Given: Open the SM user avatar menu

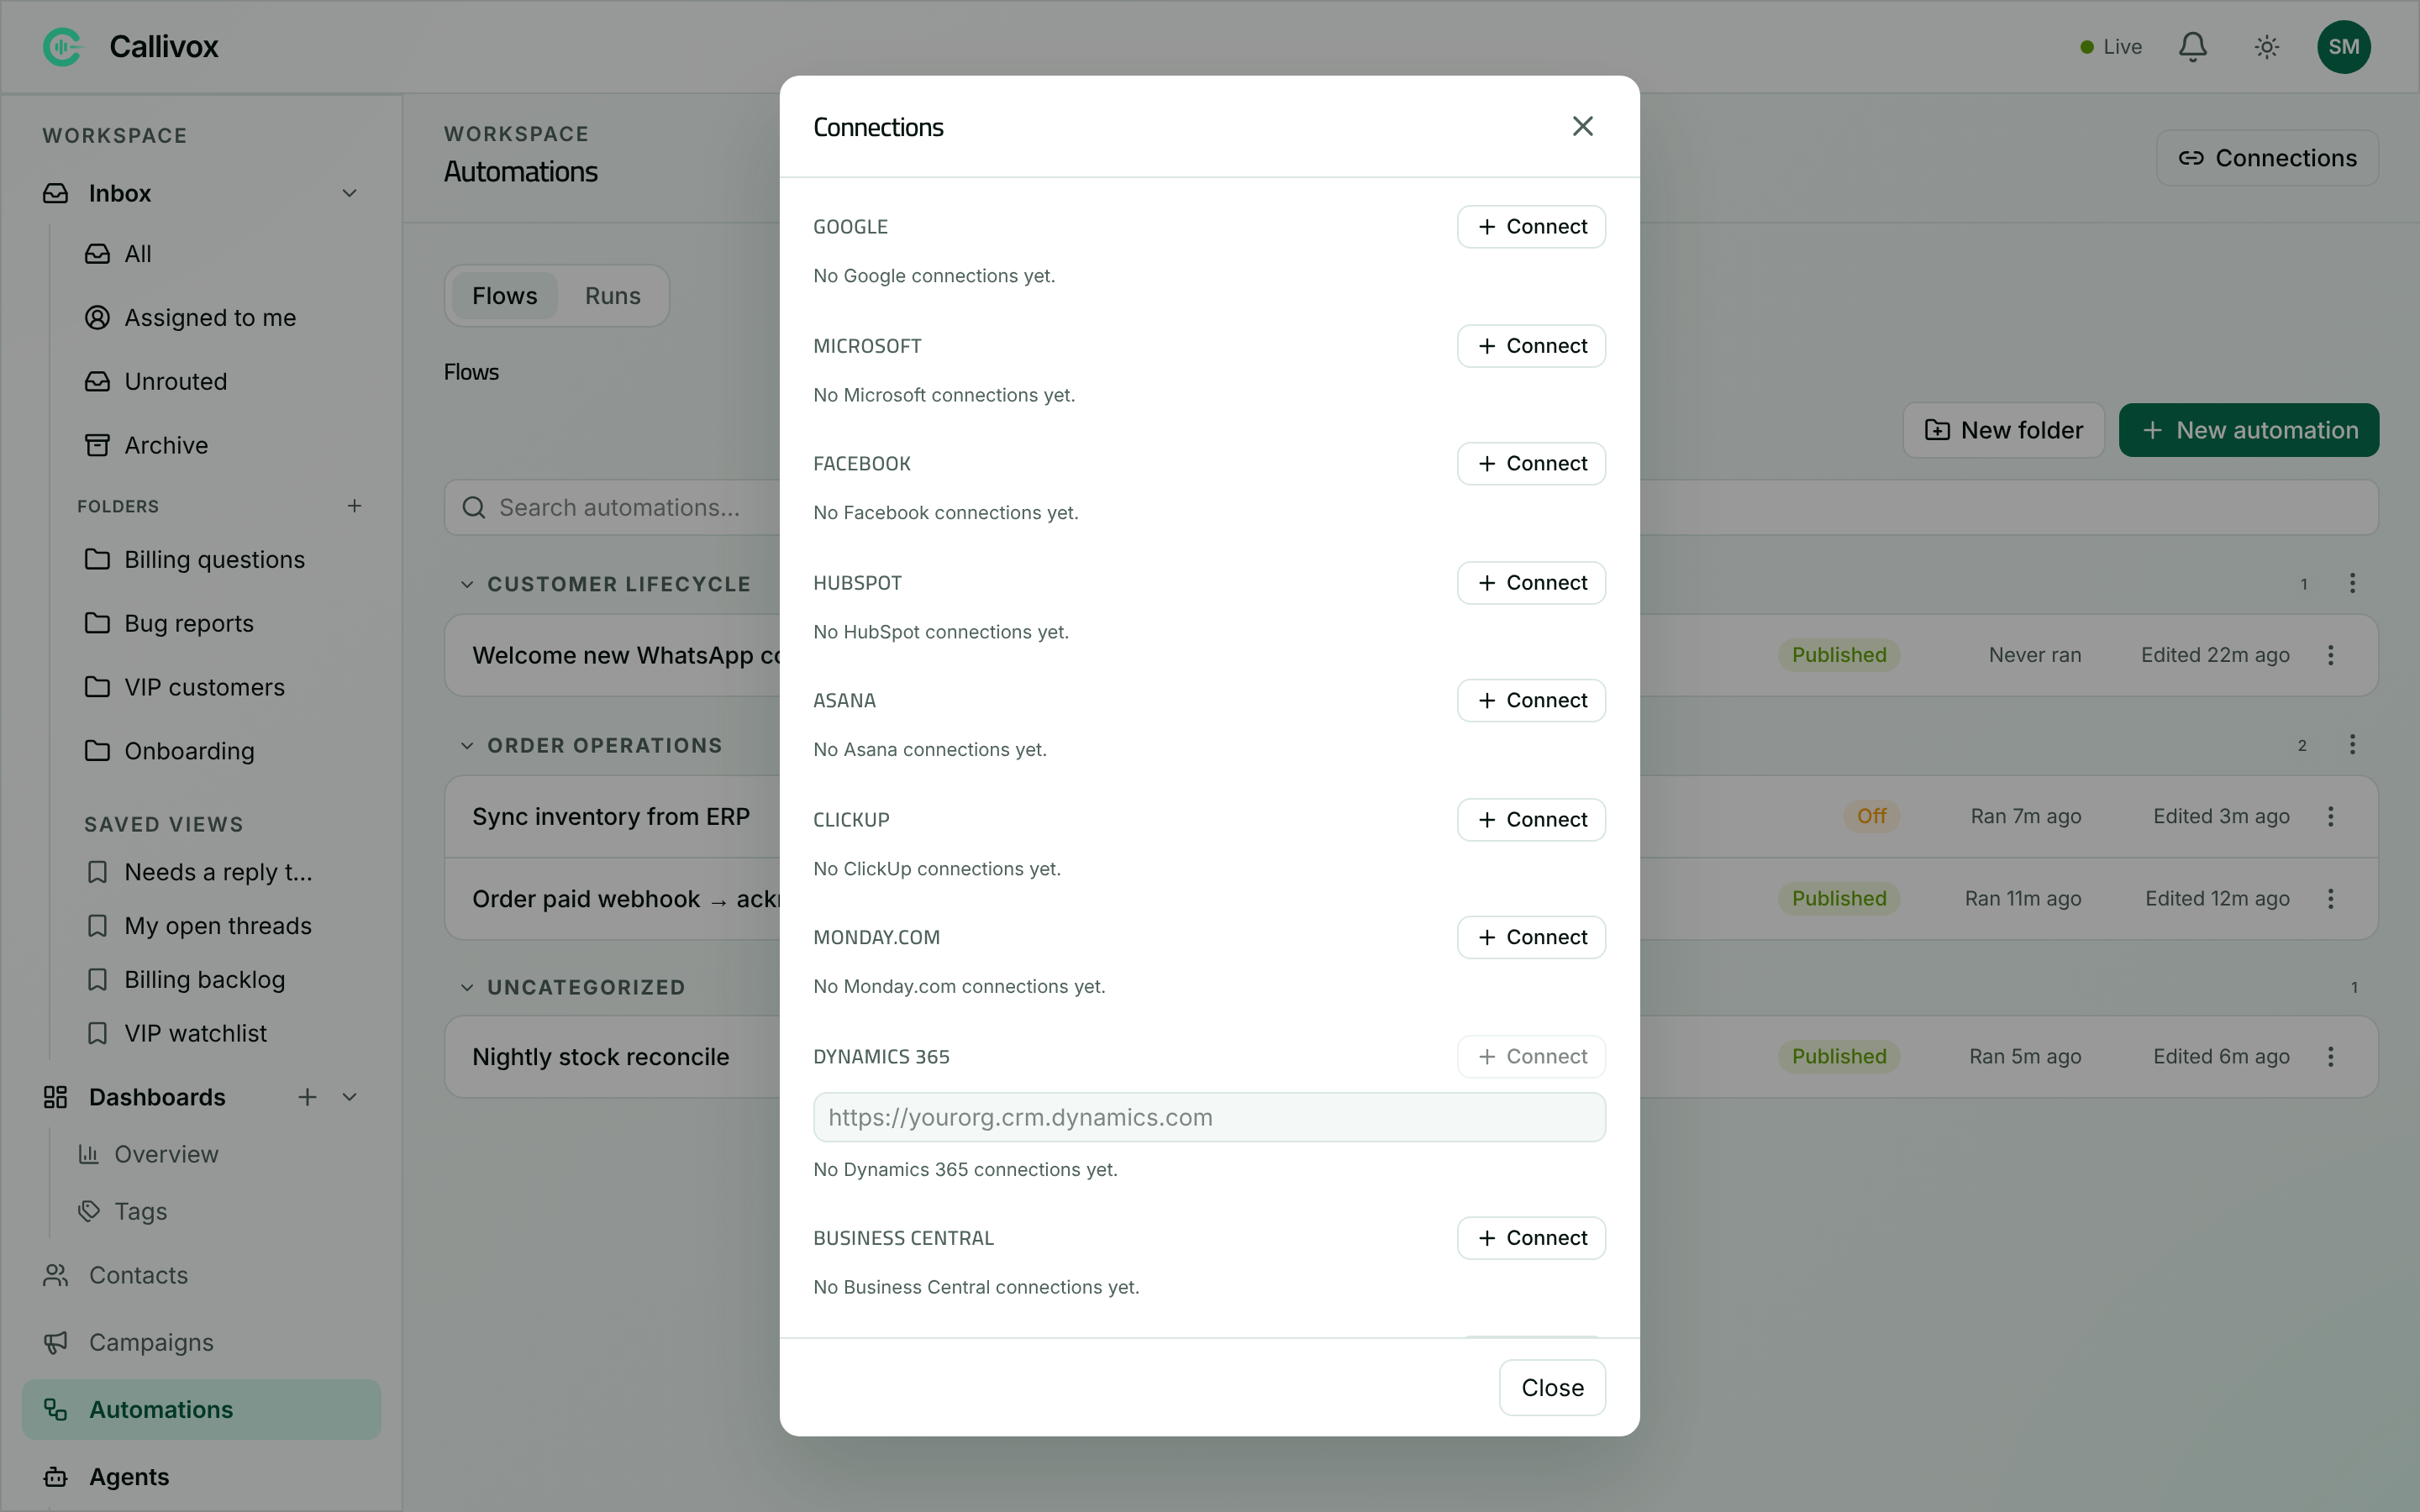Looking at the screenshot, I should pyautogui.click(x=2343, y=47).
